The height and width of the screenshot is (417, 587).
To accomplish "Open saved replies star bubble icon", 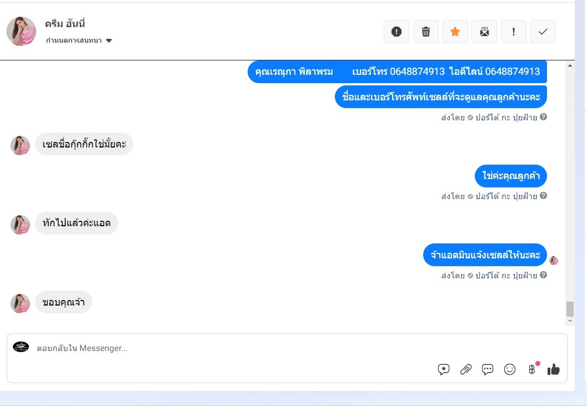I will 444,369.
